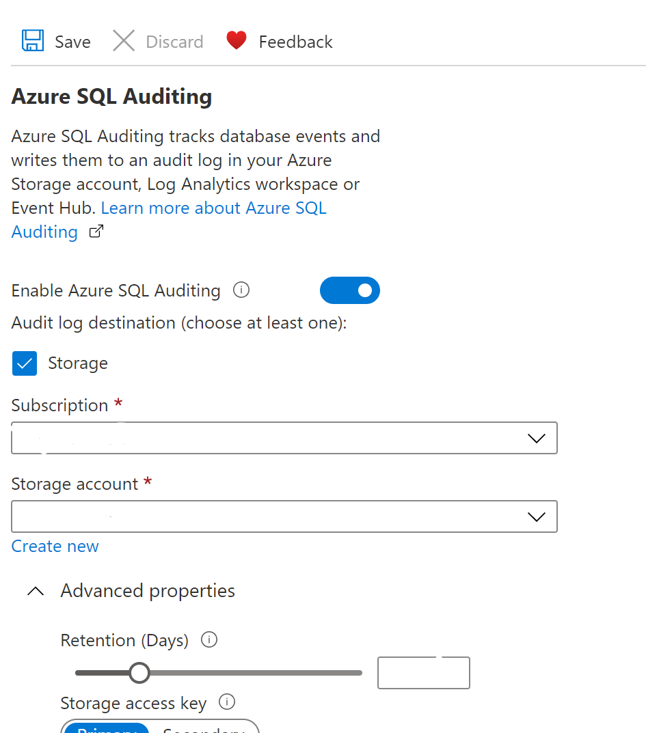
Task: Uncheck the Storage destination checkbox
Action: coord(25,363)
